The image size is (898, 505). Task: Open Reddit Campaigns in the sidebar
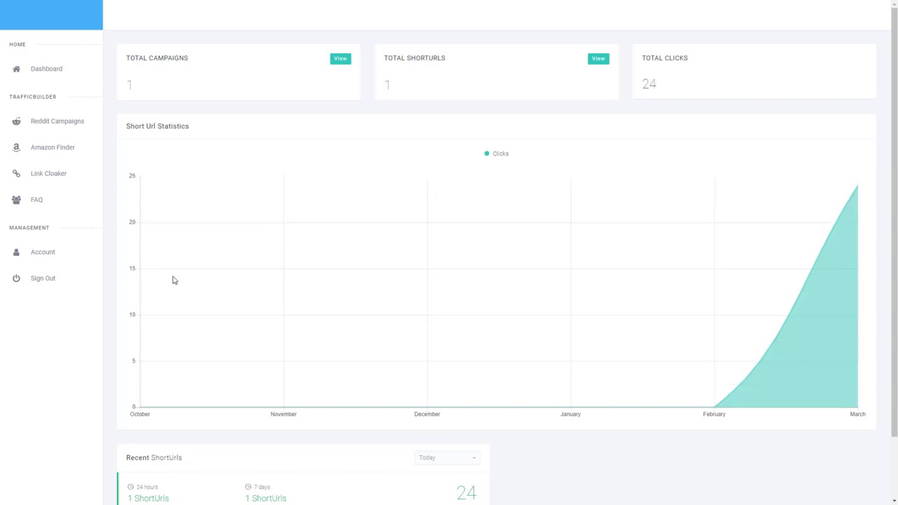58,121
